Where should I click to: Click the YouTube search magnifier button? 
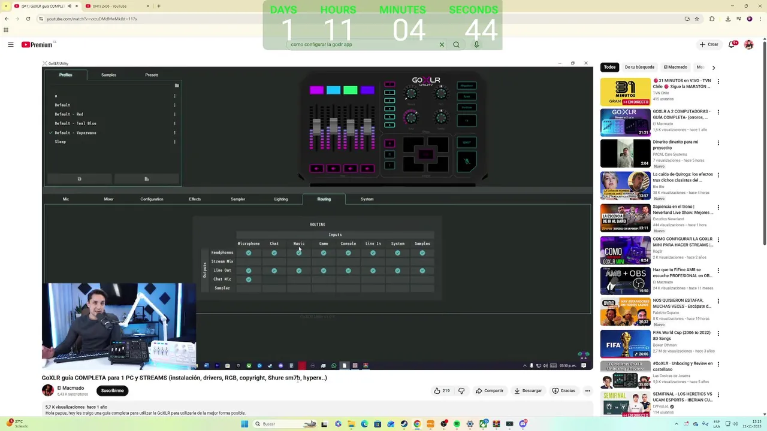(x=456, y=44)
